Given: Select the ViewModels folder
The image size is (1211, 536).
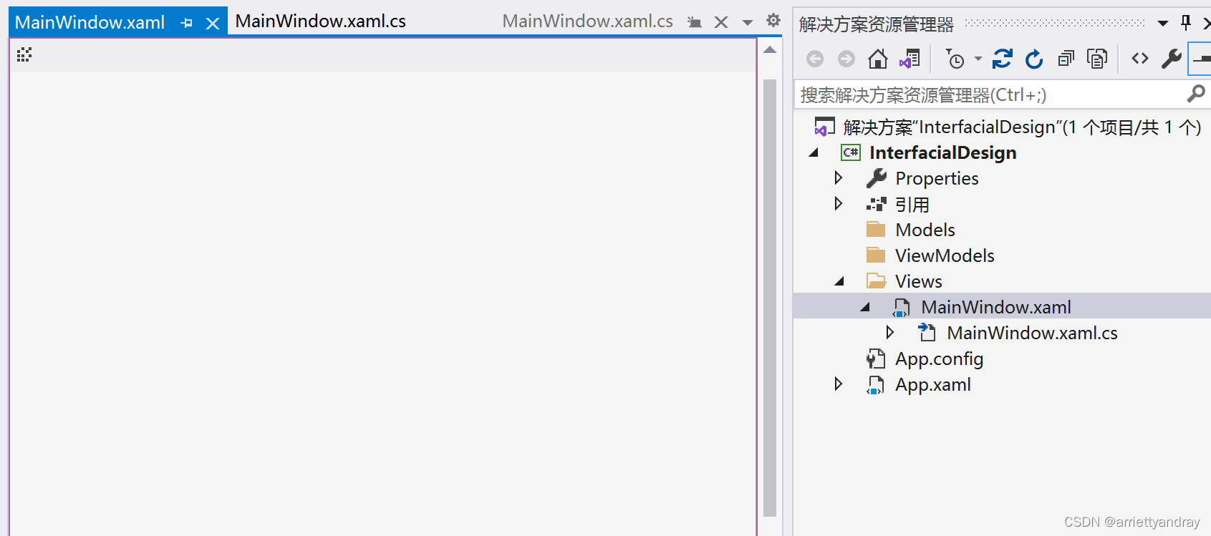Looking at the screenshot, I should click(945, 255).
